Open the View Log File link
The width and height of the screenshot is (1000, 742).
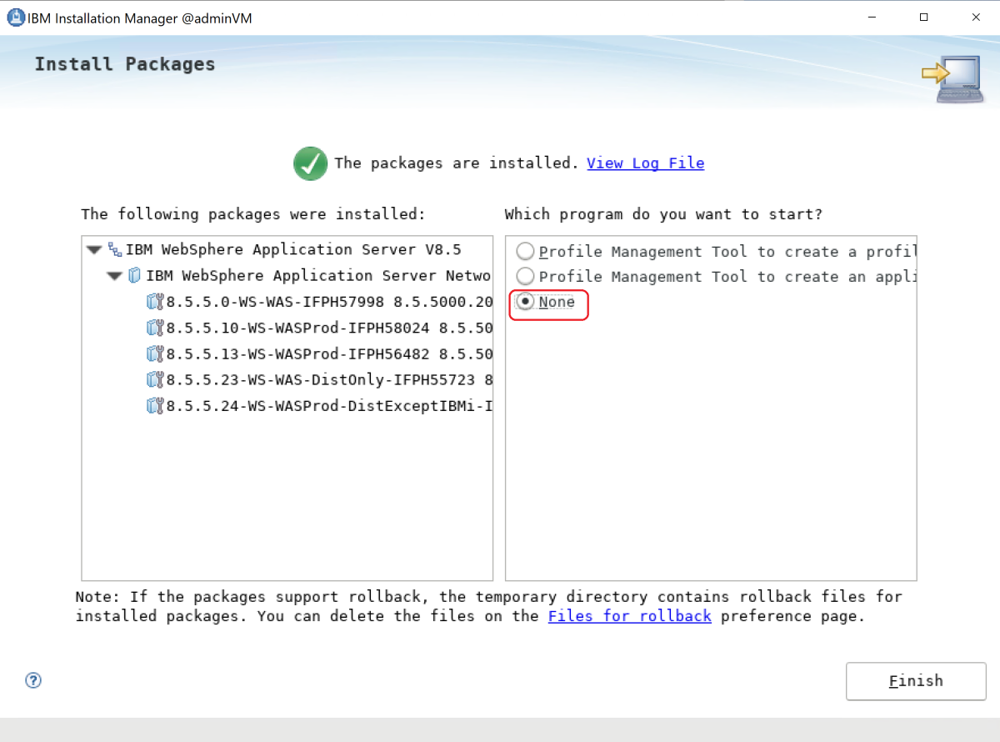(645, 163)
